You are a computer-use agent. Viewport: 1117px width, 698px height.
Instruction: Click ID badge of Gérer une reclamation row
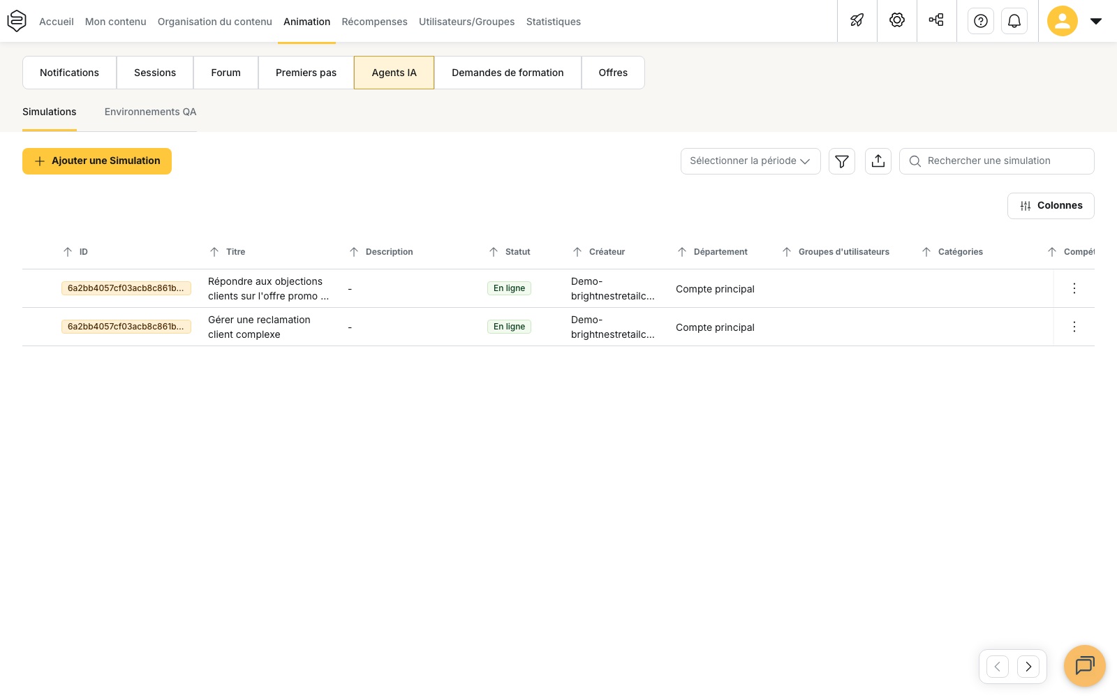click(x=126, y=327)
